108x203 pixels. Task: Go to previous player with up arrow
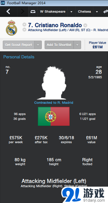click(x=24, y=25)
